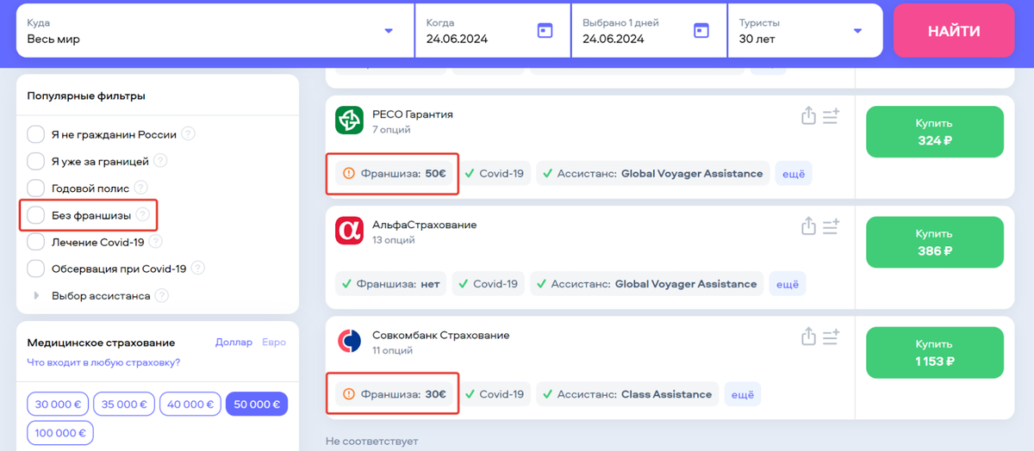Switch coverage currency to Доллар

tap(234, 343)
